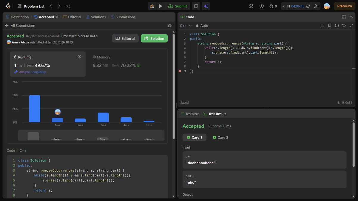Open the notes sticky icon
This screenshot has width=358, height=201.
(196, 6)
